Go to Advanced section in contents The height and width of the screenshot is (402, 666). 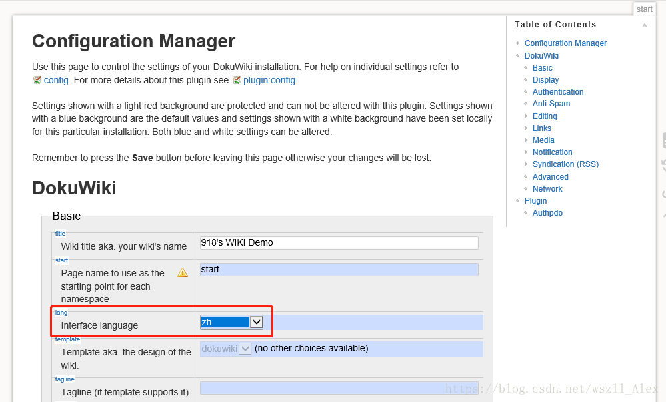pos(551,177)
